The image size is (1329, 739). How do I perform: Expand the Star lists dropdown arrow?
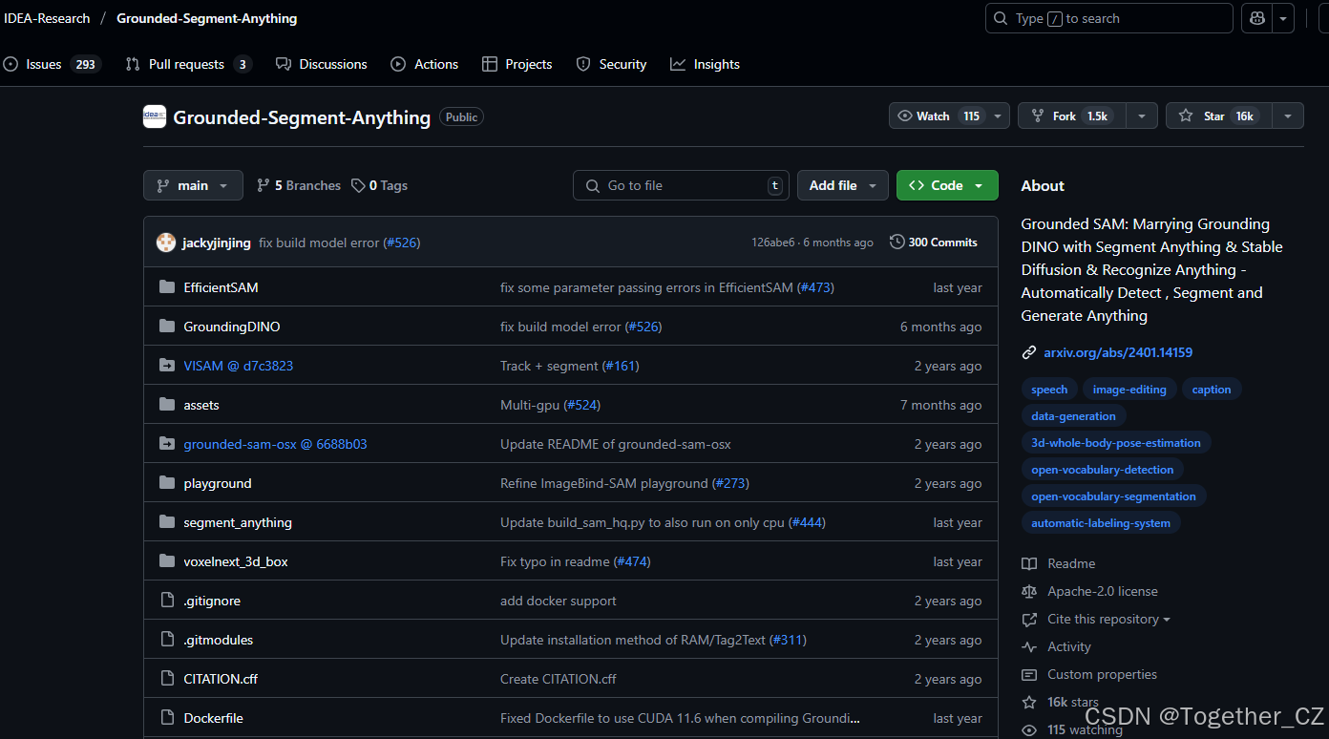pyautogui.click(x=1288, y=116)
